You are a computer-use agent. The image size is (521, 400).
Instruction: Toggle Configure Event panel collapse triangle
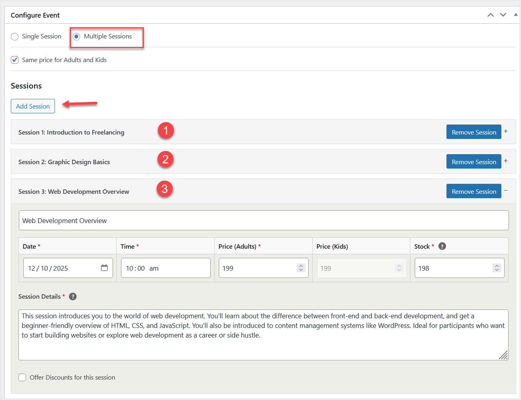[x=515, y=15]
